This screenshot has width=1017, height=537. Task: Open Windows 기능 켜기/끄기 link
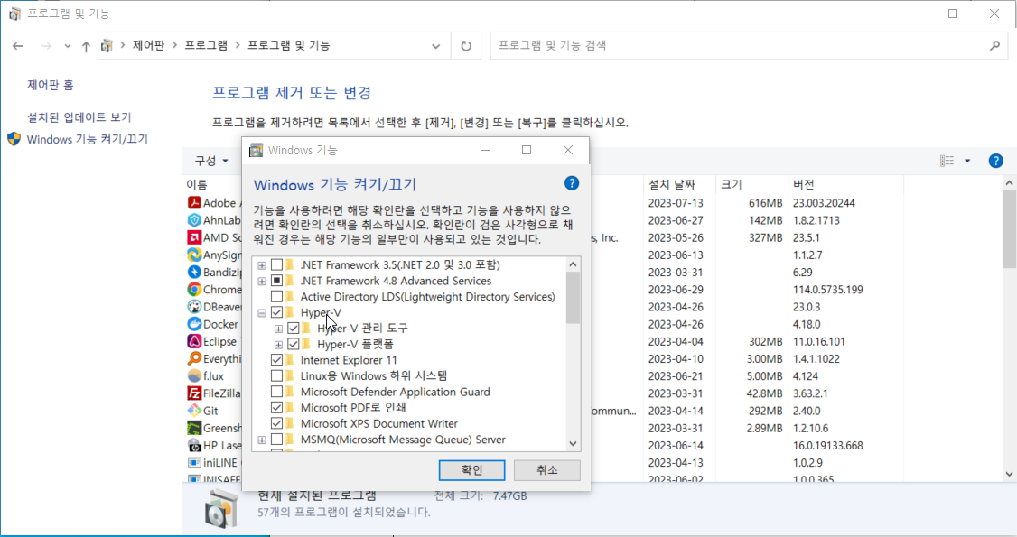pos(87,139)
